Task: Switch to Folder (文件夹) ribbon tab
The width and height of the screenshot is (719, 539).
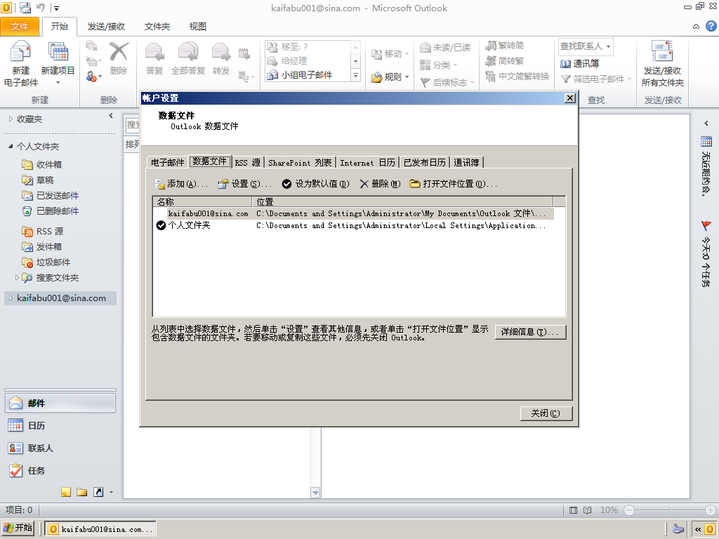Action: point(157,27)
